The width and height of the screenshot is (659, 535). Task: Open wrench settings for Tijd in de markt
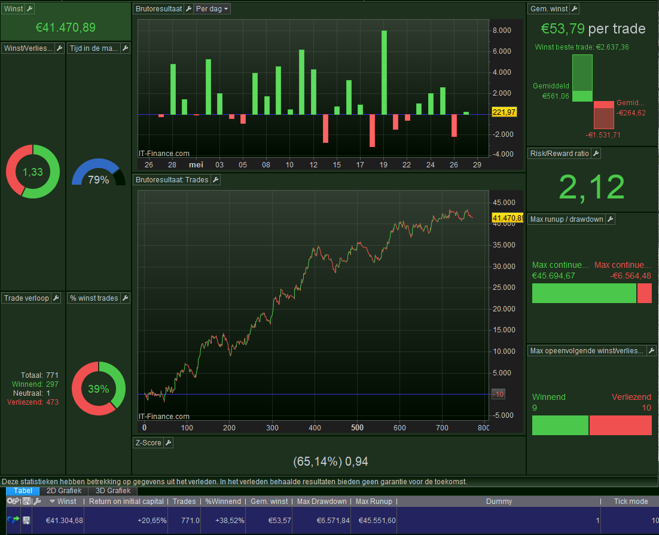pos(125,48)
